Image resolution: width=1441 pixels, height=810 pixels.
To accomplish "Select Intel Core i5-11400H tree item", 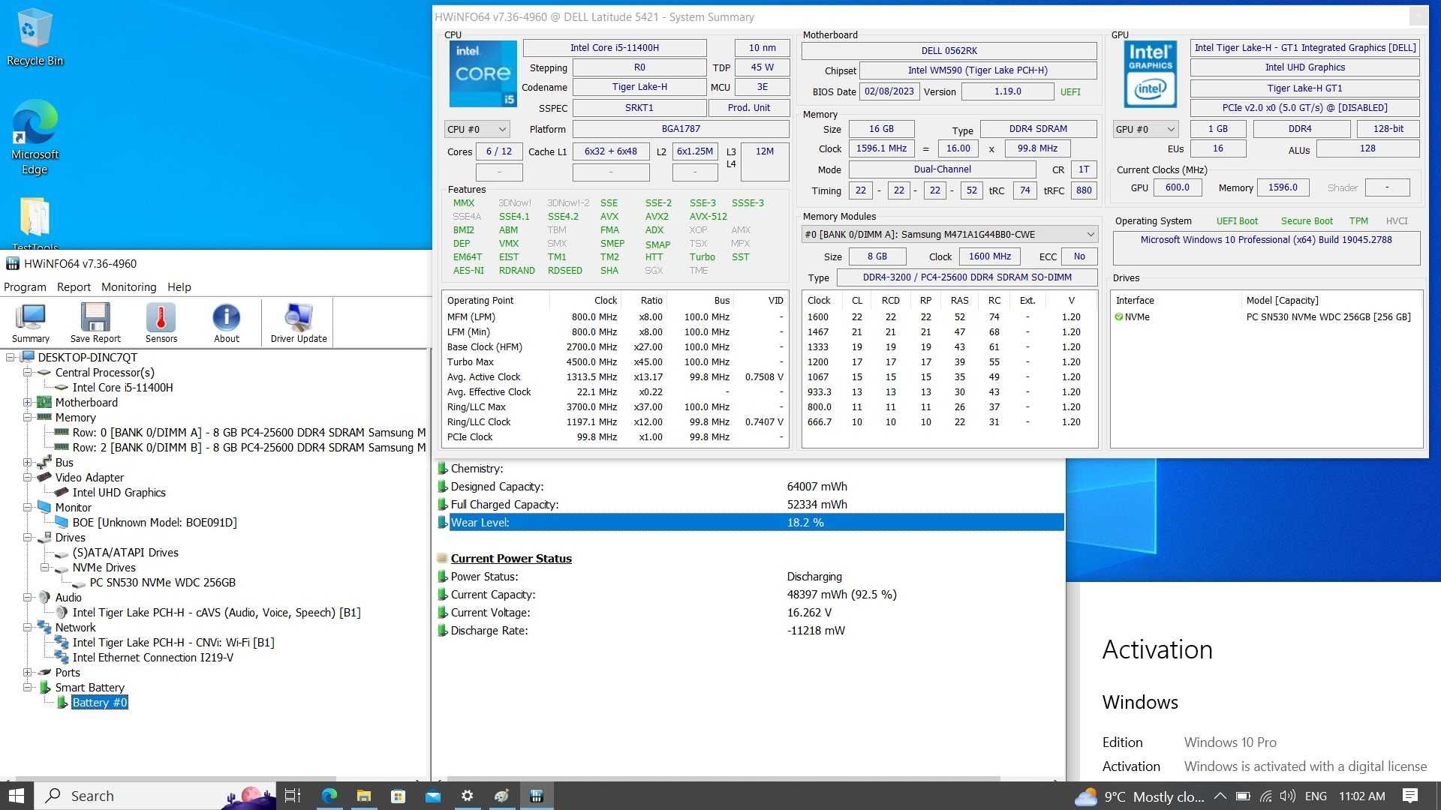I will coord(122,387).
